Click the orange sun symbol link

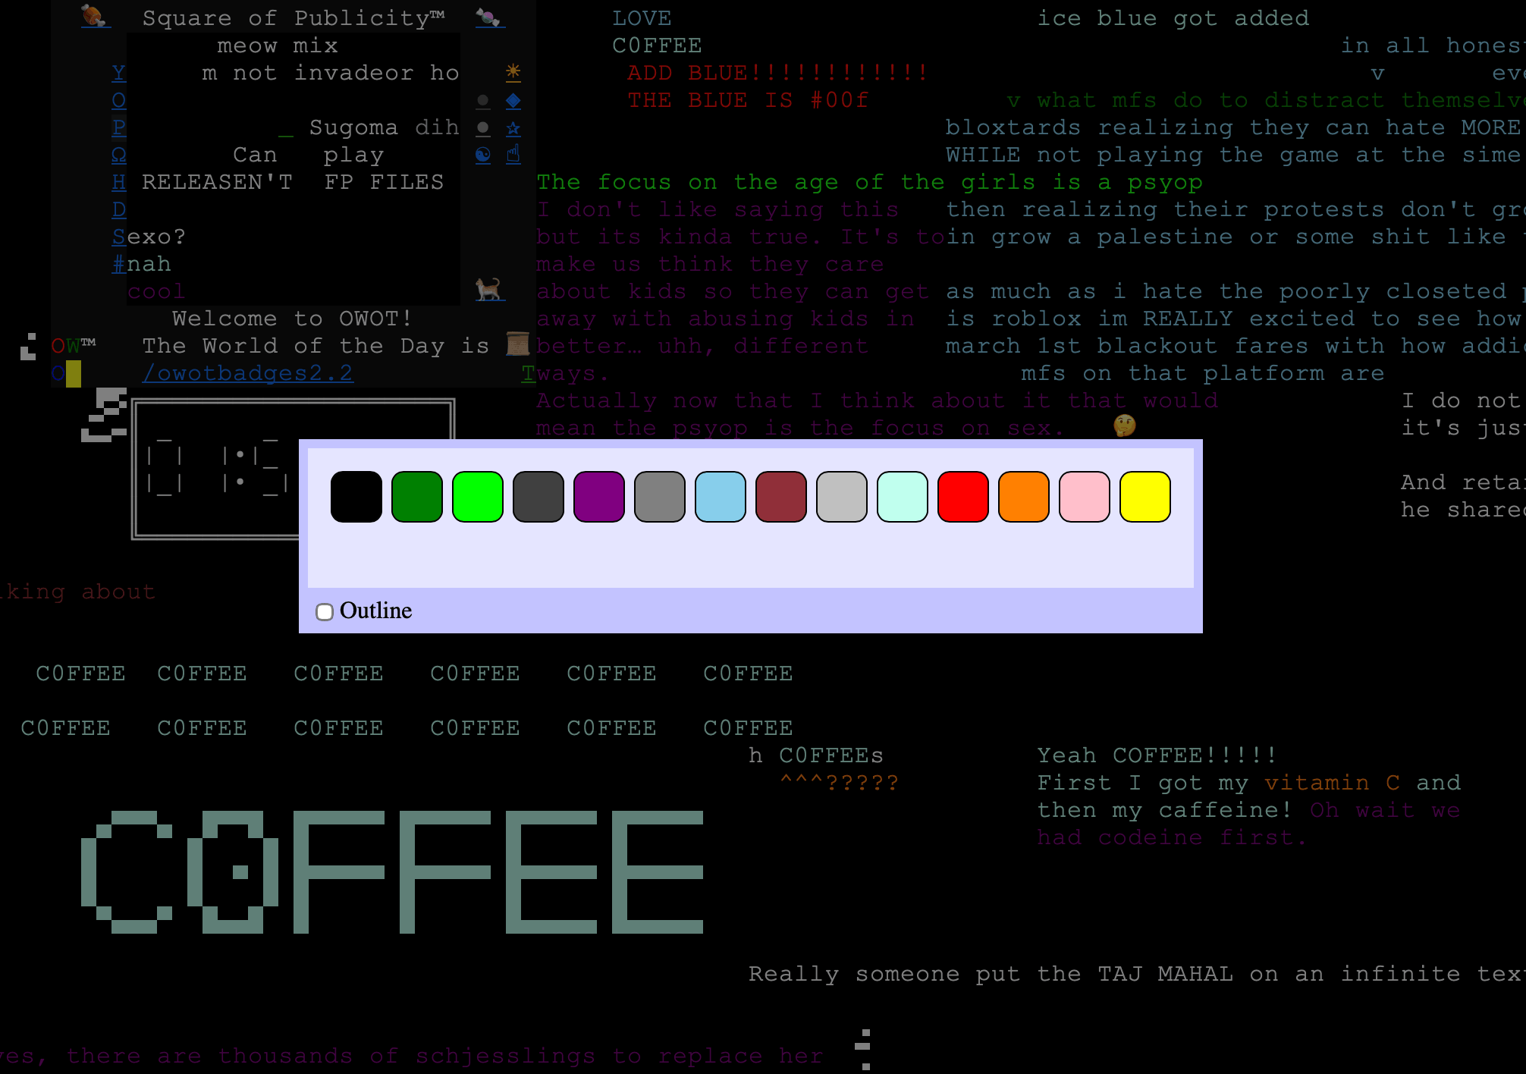point(513,72)
